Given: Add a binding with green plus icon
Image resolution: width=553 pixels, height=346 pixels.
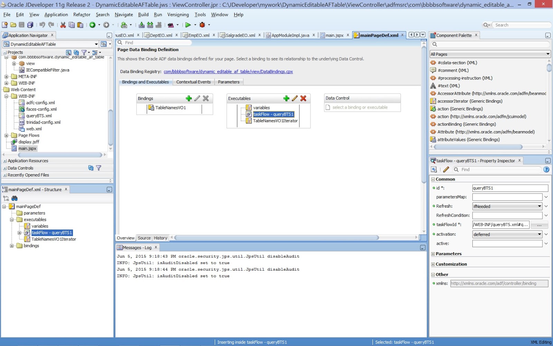Looking at the screenshot, I should 189,98.
